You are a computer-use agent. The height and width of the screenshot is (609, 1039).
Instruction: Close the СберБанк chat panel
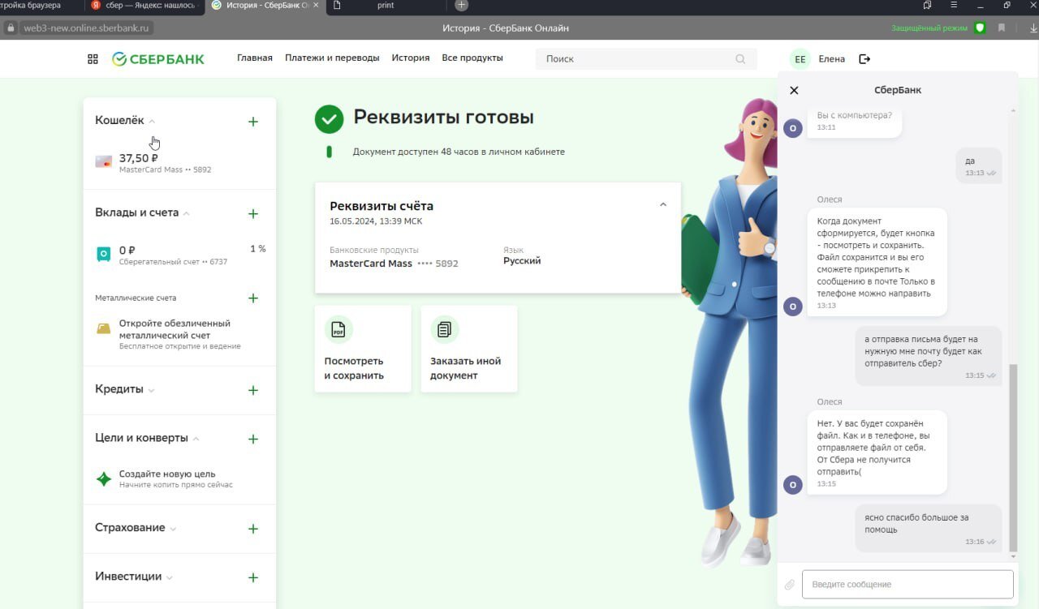794,91
